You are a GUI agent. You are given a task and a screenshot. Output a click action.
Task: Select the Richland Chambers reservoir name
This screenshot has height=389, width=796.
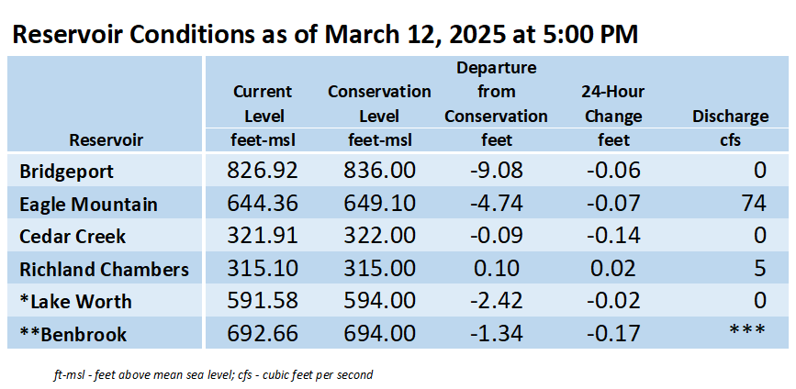tap(104, 270)
